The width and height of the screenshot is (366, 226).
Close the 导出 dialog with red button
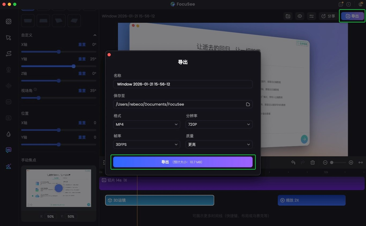point(109,55)
